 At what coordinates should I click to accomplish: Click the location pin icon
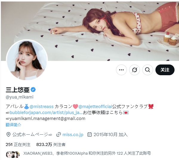(8, 135)
